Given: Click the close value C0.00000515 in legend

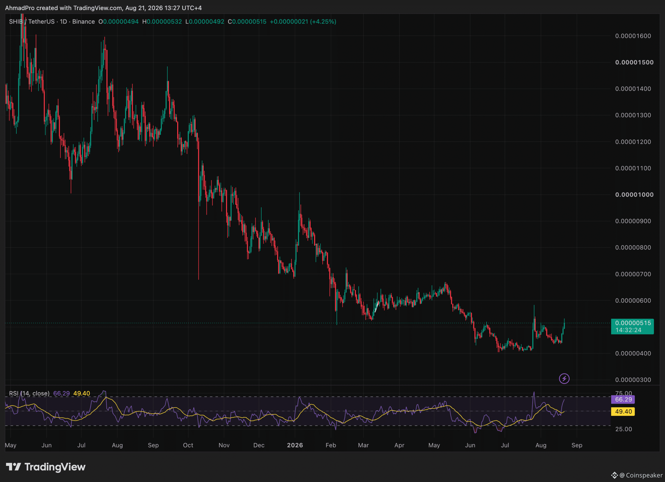Looking at the screenshot, I should point(247,22).
